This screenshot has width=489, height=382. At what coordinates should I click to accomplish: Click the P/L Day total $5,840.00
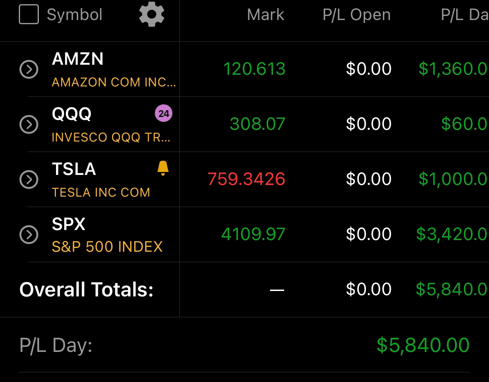tap(423, 345)
